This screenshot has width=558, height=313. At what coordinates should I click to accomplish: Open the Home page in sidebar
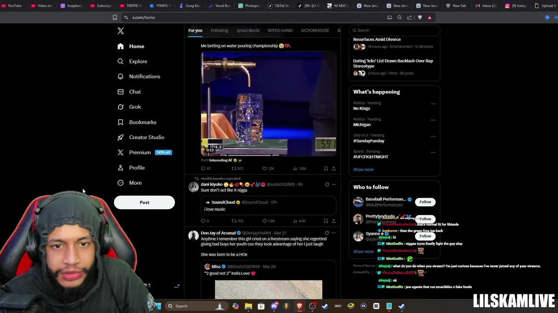point(131,46)
